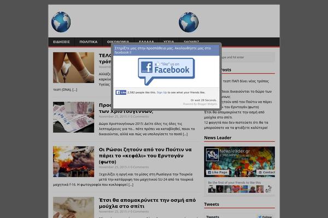This screenshot has width=328, height=218.
Task: Open the ΥΓΕΙΑ menu item
Action: click(x=168, y=42)
